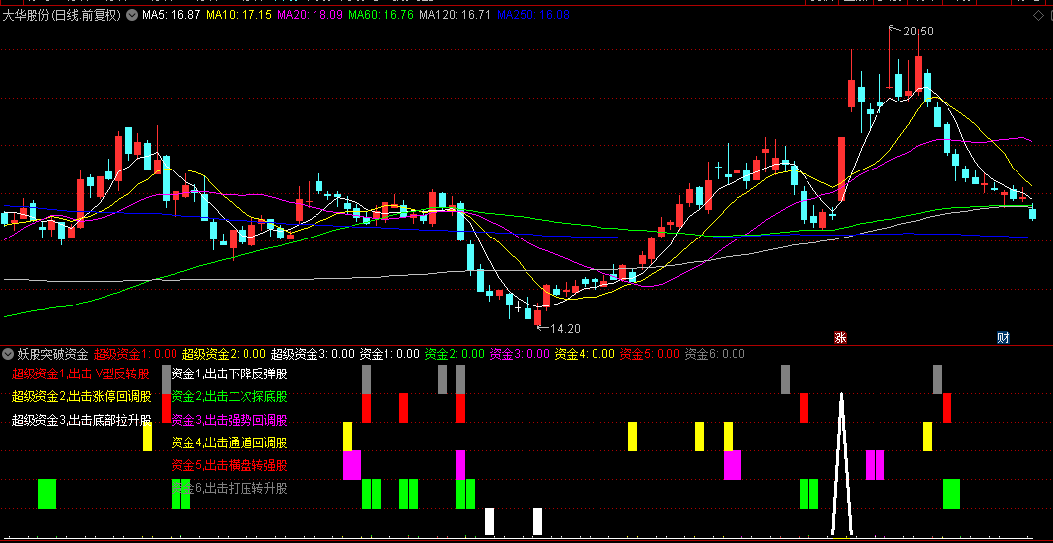Click the blue 财 marker icon
The image size is (1053, 543).
(x=1003, y=338)
